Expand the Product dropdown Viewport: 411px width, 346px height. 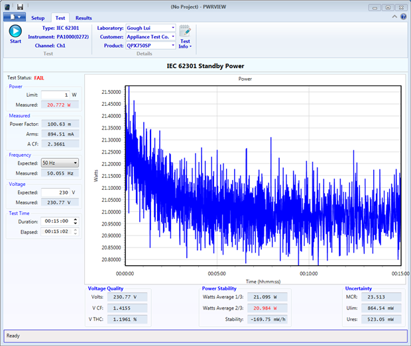click(173, 46)
